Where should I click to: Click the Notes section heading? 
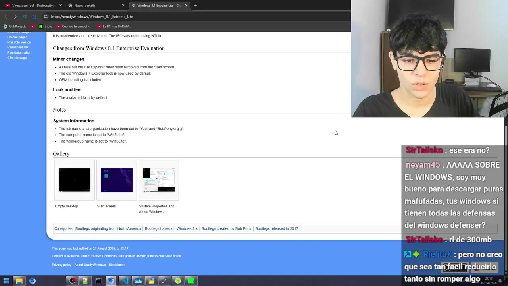pos(59,110)
